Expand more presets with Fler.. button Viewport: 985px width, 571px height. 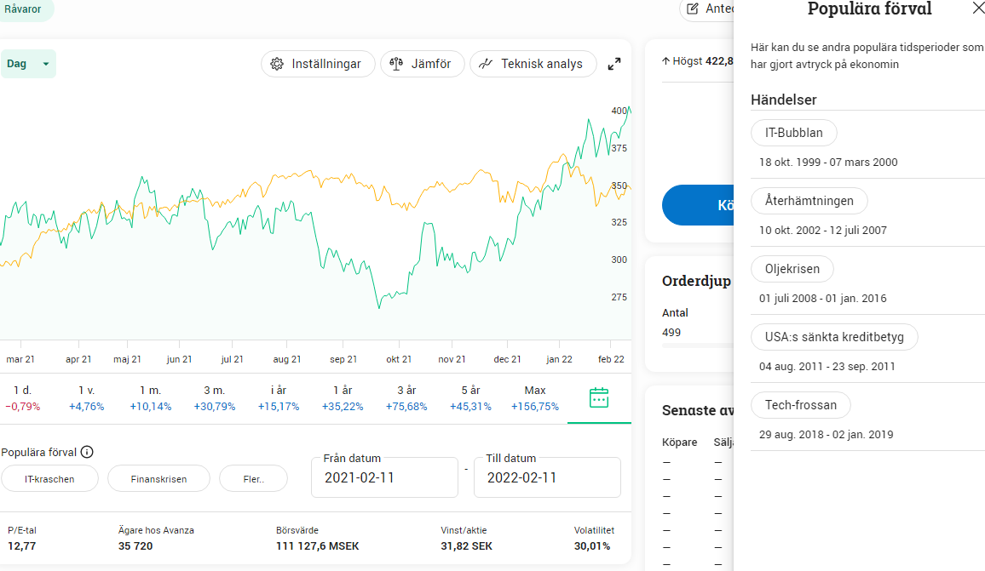[x=254, y=479]
